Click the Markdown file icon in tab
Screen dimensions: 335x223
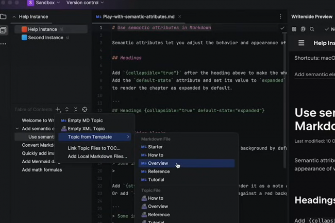(x=98, y=16)
